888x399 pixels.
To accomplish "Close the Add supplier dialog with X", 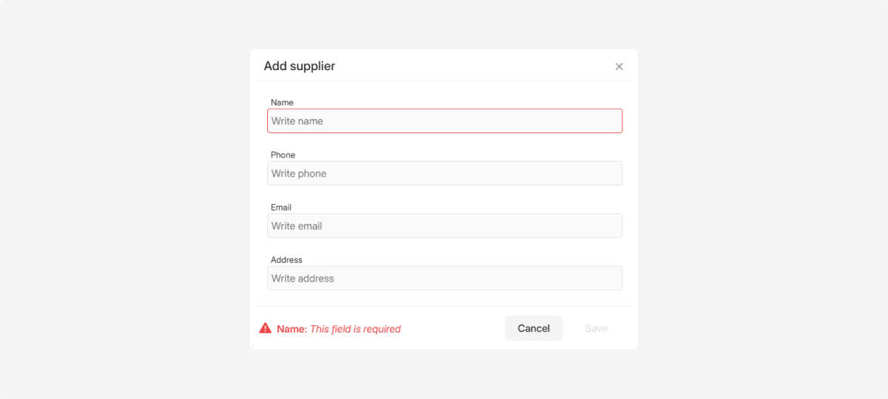I will coord(619,66).
